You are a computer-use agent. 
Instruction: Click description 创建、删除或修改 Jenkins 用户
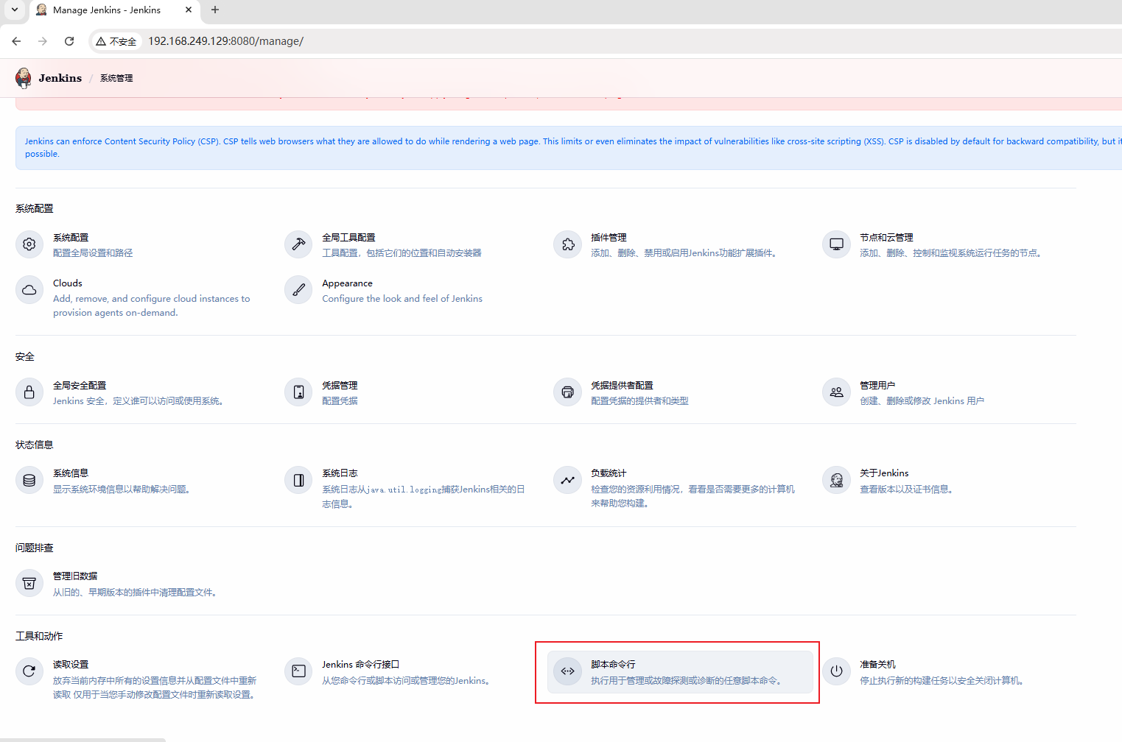pos(922,401)
